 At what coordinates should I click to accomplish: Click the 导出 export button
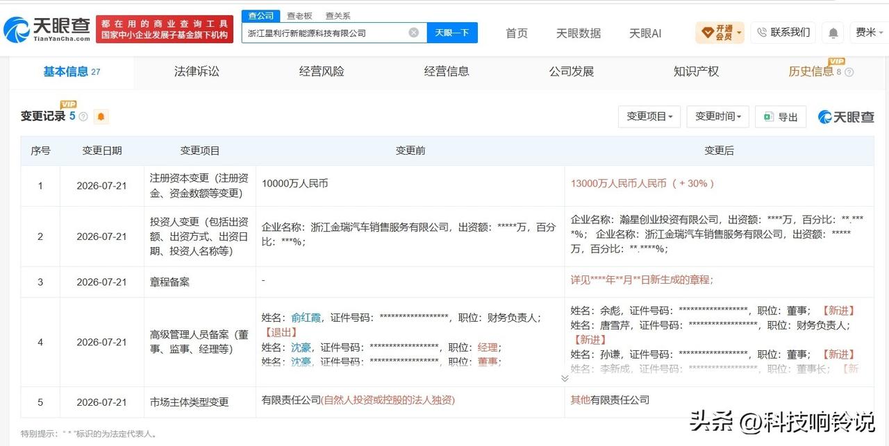(781, 117)
